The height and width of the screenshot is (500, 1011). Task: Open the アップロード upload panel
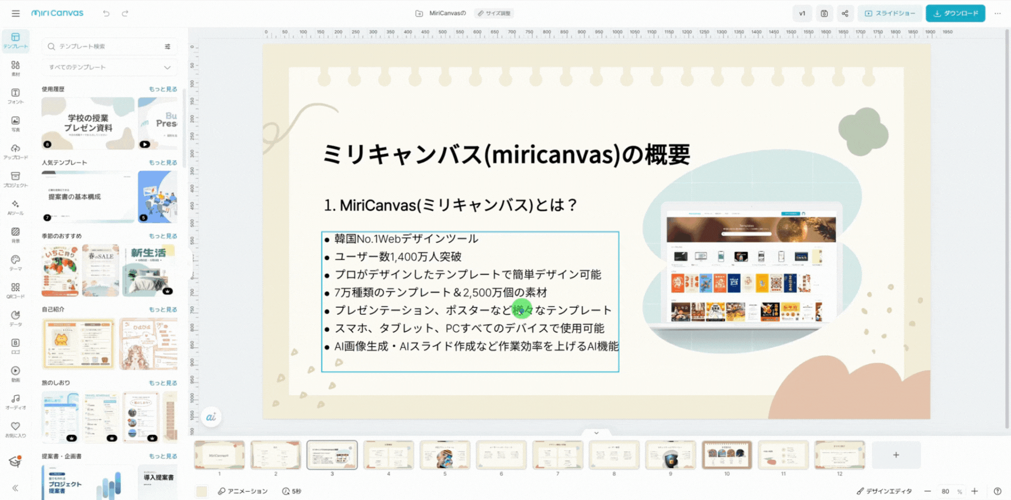15,152
